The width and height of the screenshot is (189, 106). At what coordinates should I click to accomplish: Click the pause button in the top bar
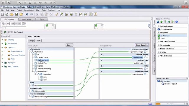tap(3, 3)
